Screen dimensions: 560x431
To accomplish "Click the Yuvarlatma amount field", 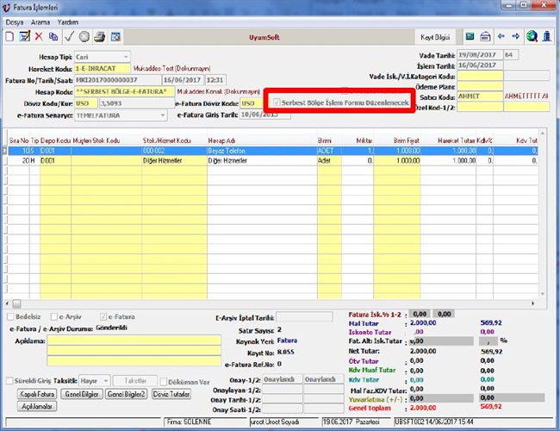I will click(441, 398).
